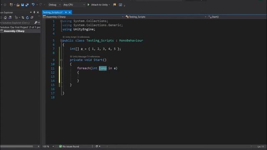This screenshot has width=267, height=150.
Task: Click 'Testing_Scripts' in the class declaration
Action: point(100,40)
